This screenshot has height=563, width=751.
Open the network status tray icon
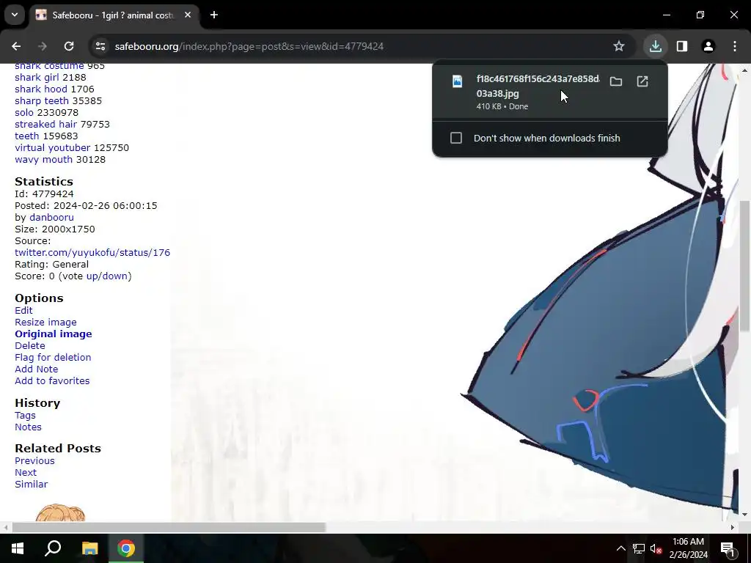click(x=639, y=548)
